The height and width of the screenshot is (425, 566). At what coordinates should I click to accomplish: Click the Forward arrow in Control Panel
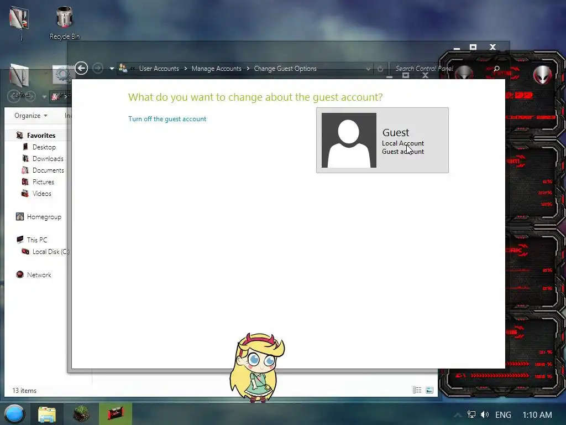pos(97,68)
